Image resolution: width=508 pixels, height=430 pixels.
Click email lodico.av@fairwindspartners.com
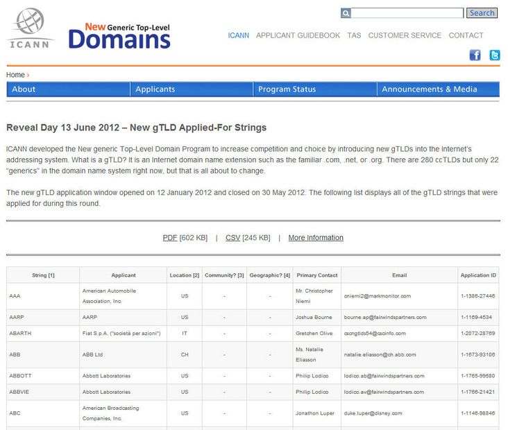(x=384, y=392)
